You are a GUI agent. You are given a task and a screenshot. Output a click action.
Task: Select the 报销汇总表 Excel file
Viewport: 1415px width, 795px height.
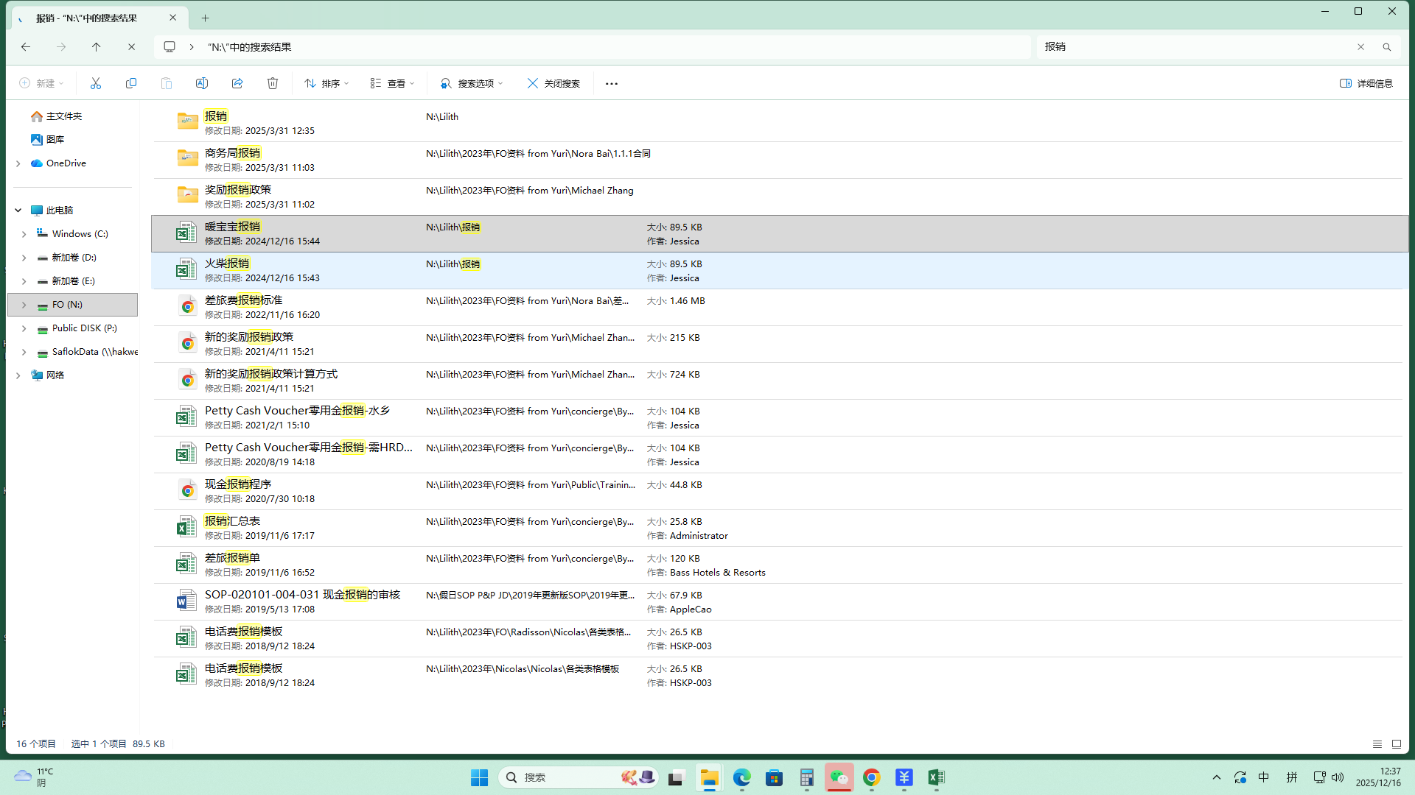tap(232, 521)
